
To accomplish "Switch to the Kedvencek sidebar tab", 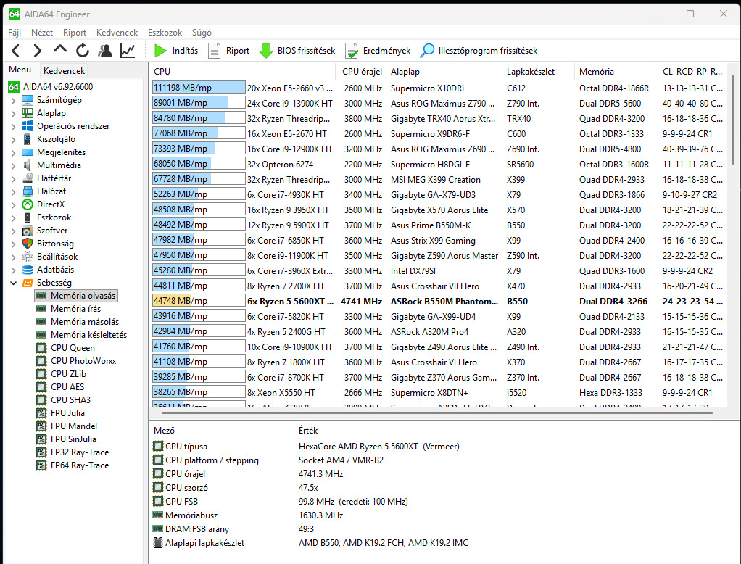I will [64, 71].
